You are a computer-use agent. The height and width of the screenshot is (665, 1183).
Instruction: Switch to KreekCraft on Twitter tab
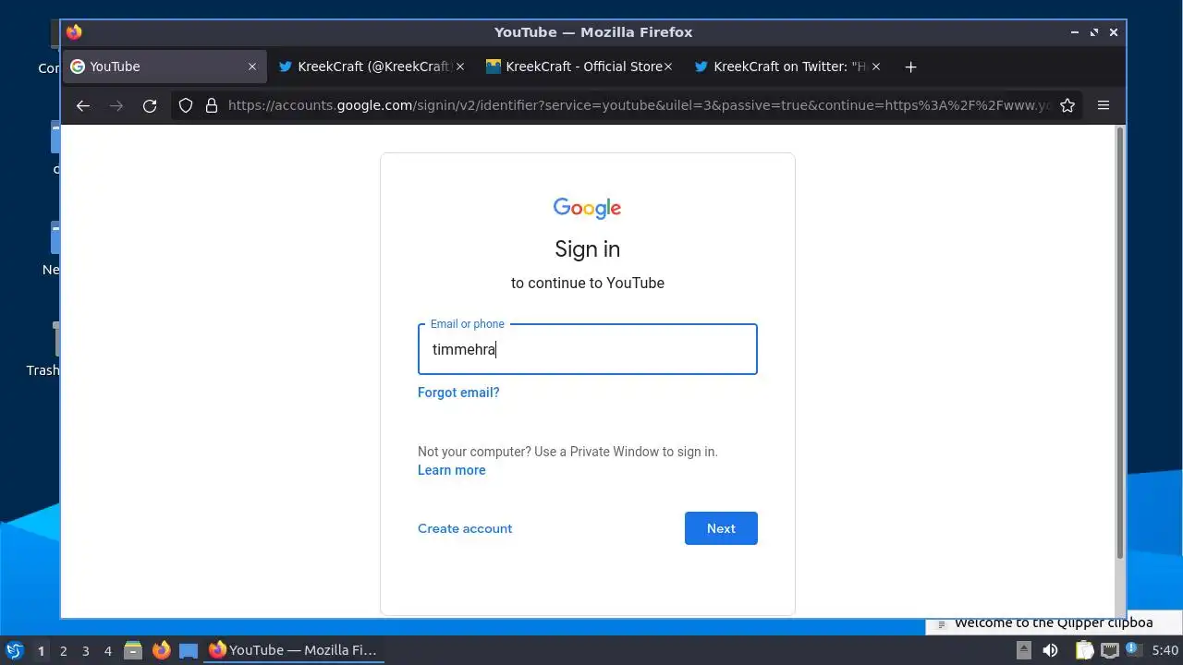tap(788, 66)
